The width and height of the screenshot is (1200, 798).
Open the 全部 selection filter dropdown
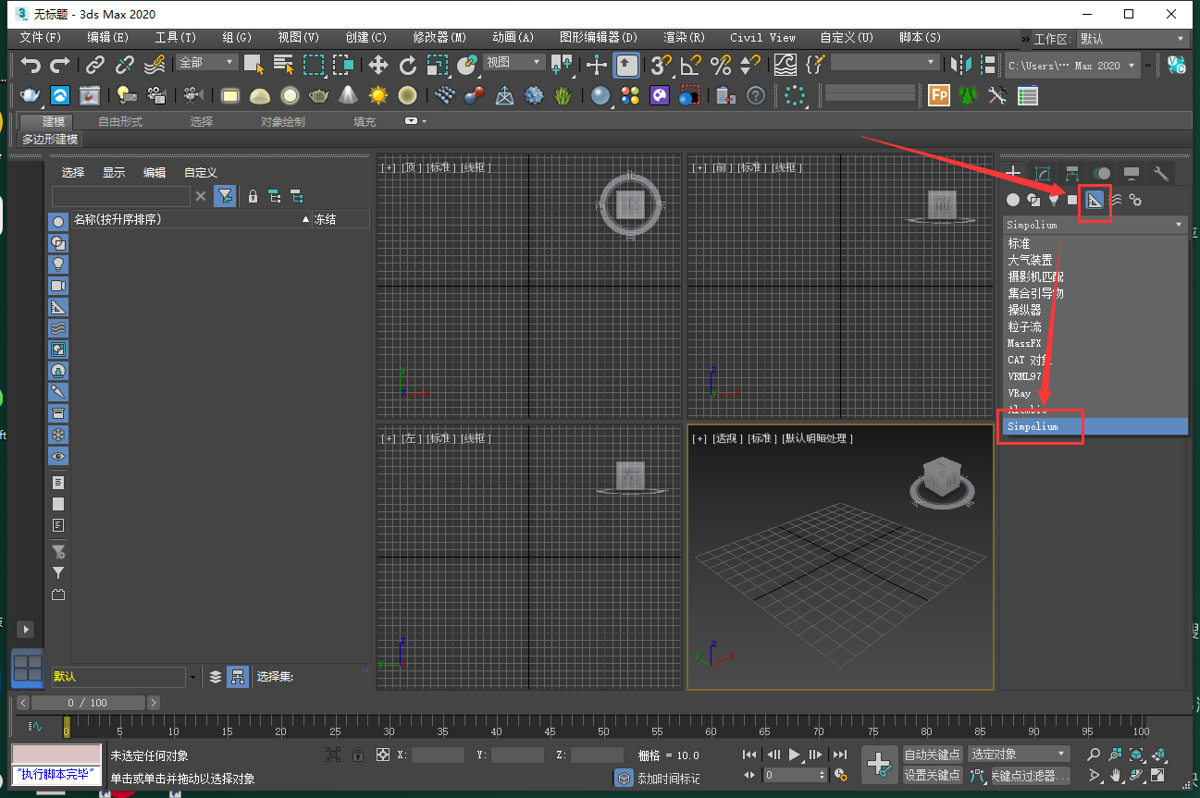(208, 62)
